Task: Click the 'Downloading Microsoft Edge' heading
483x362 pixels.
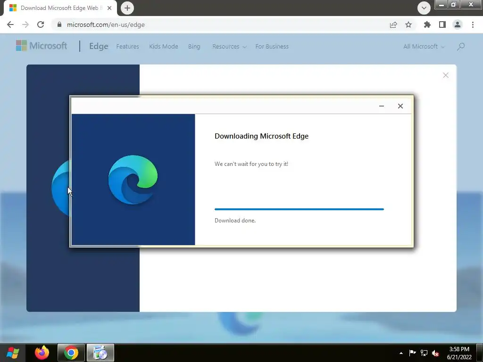Action: [261, 136]
